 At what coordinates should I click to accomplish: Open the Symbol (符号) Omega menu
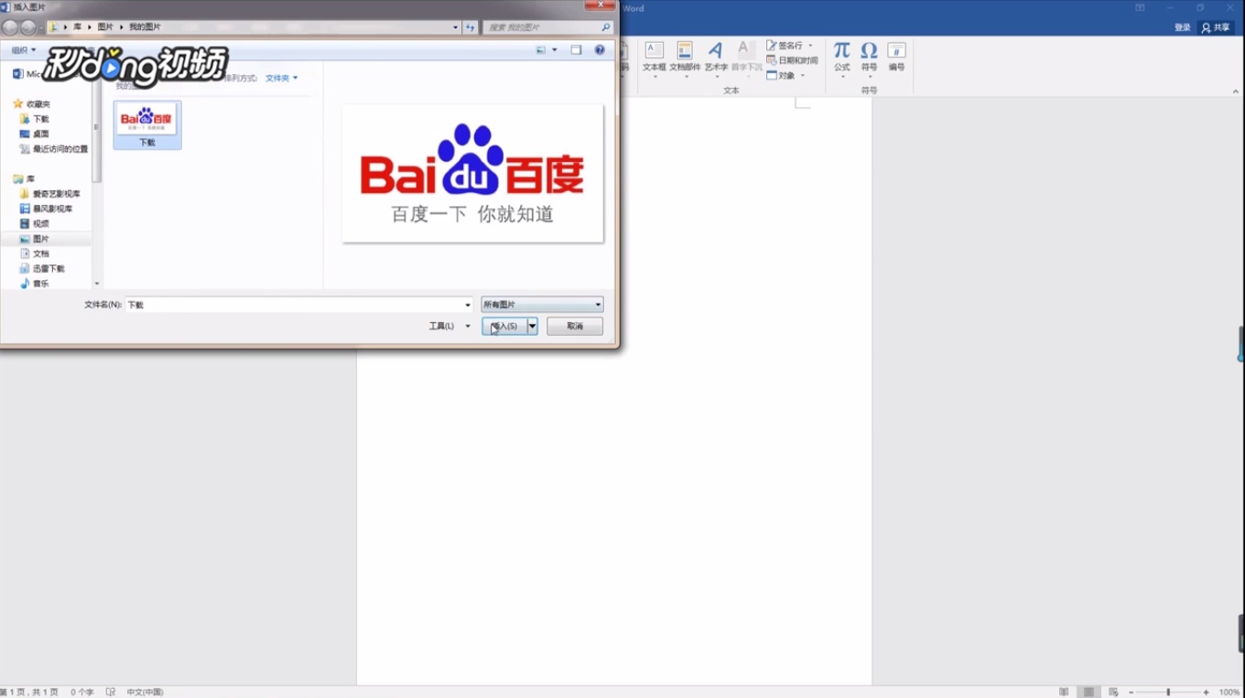click(x=869, y=57)
